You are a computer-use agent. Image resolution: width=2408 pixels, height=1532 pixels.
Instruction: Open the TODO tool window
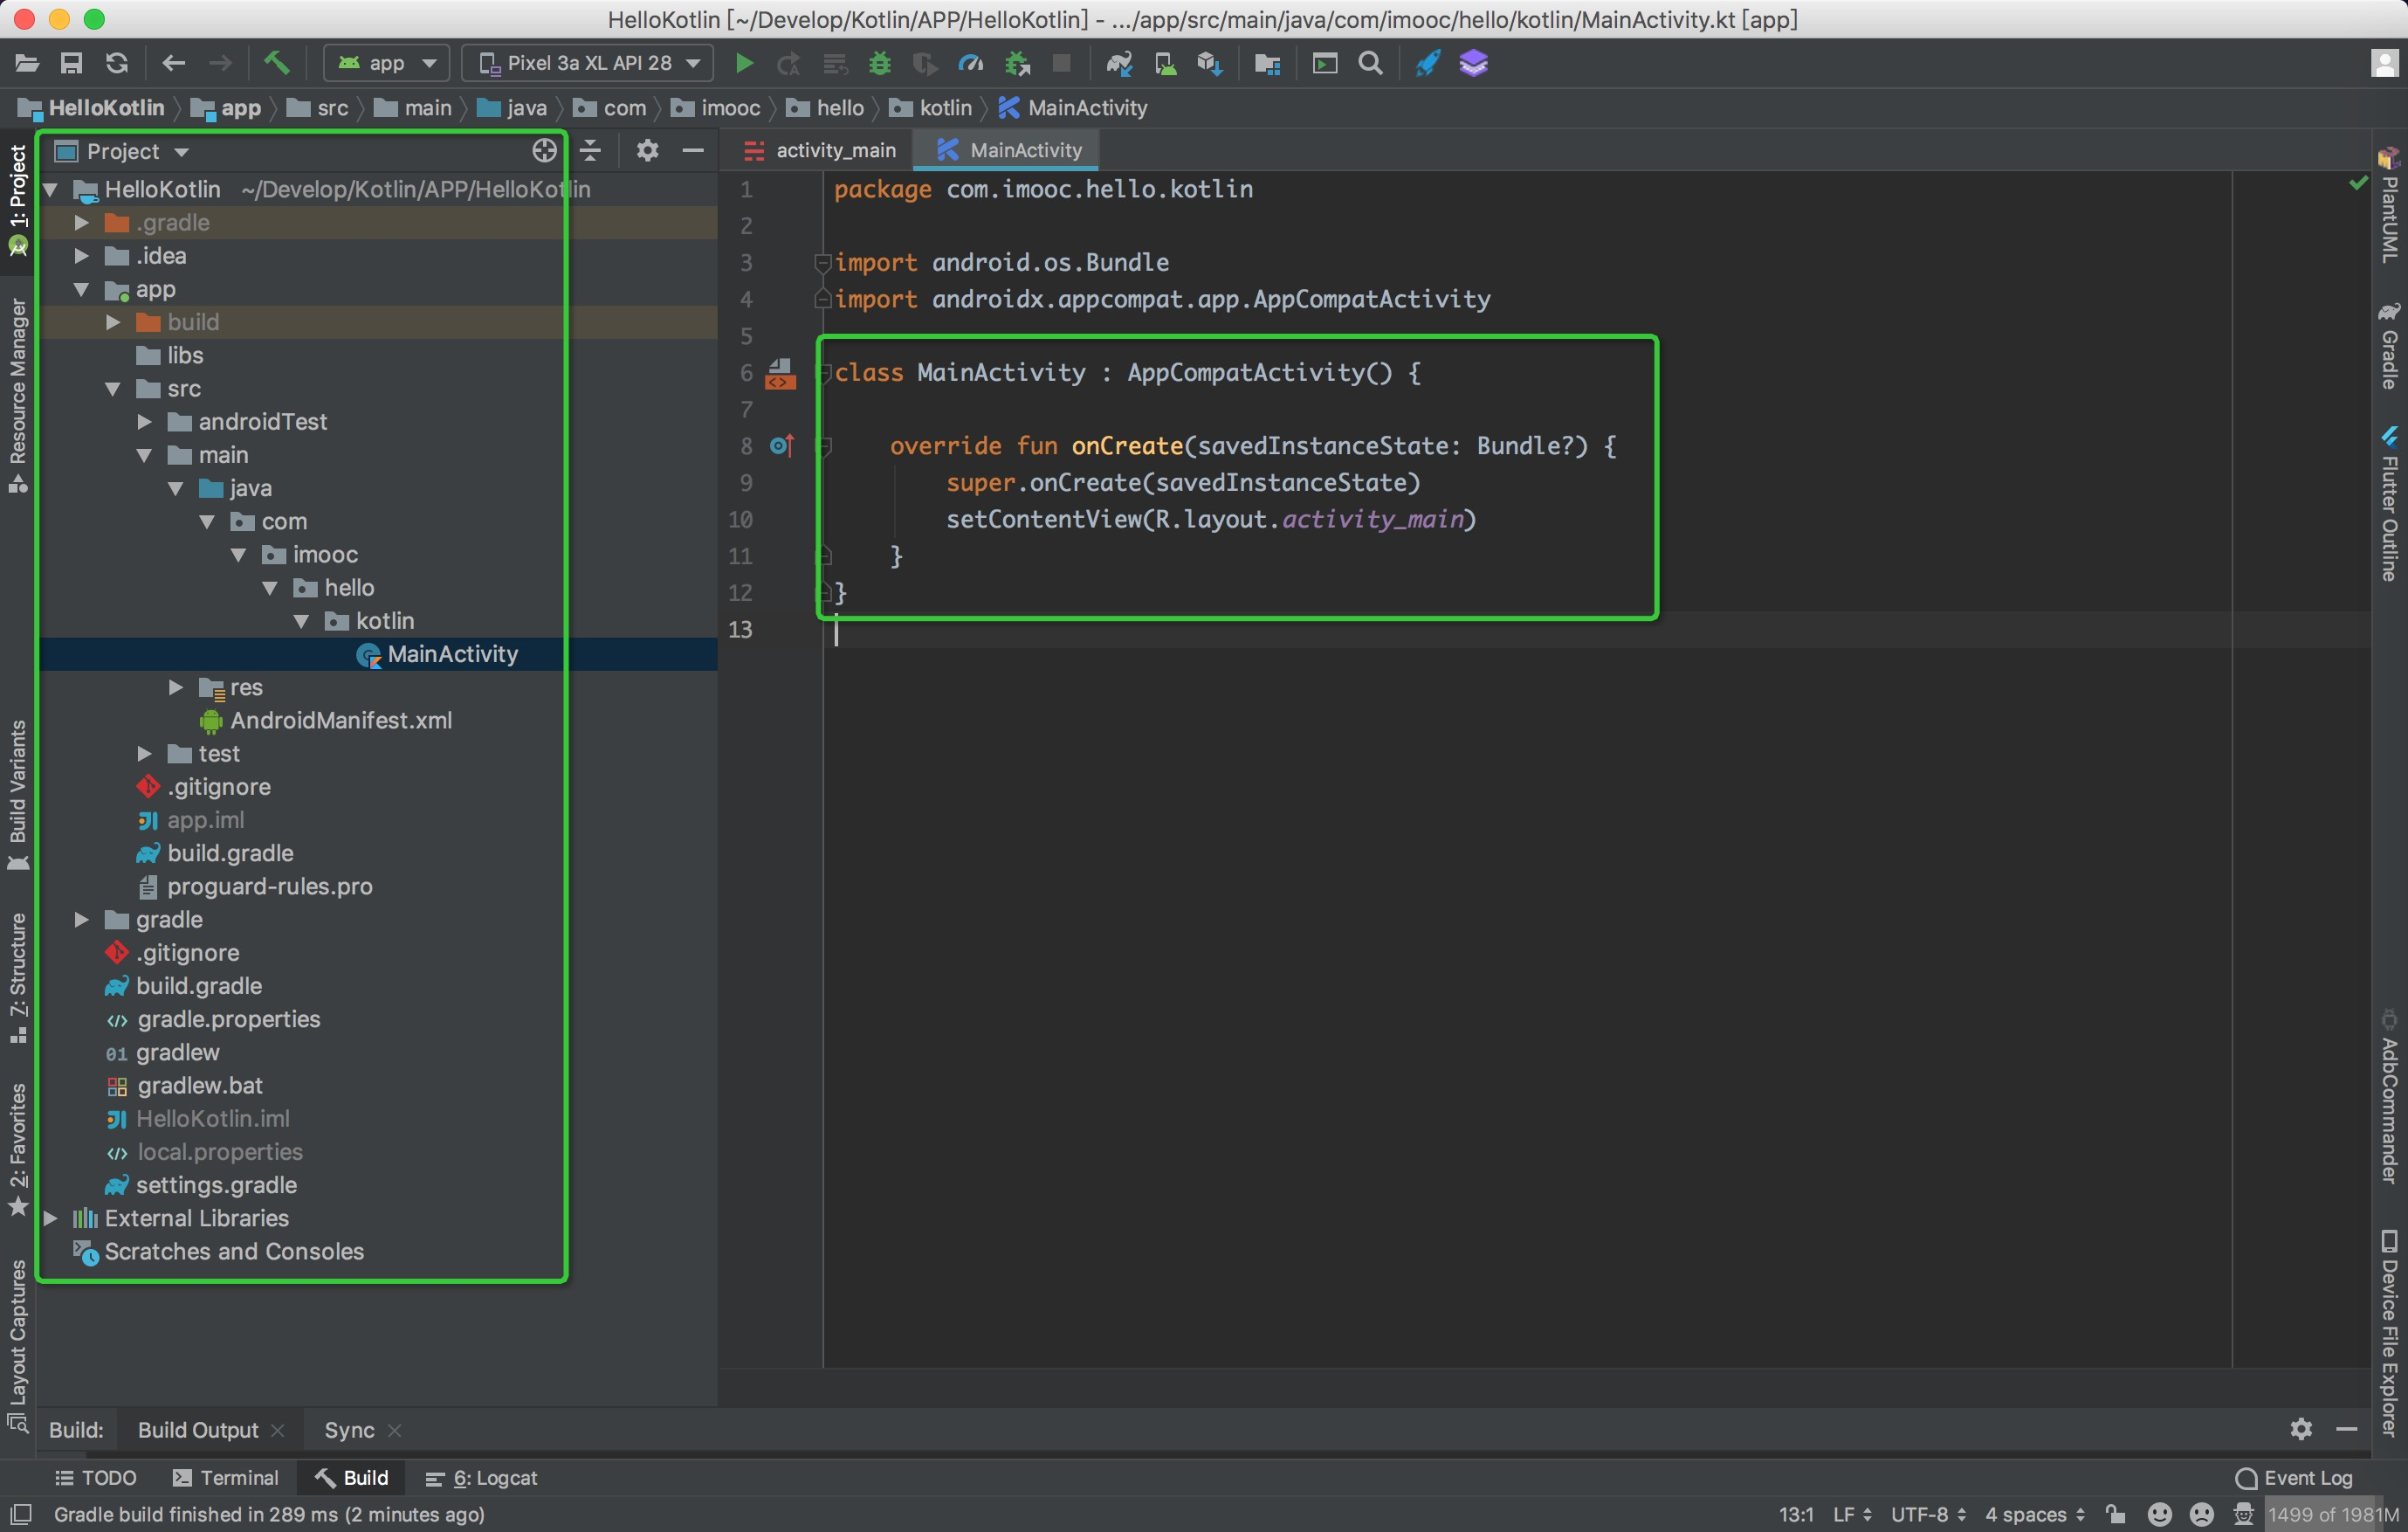click(95, 1478)
